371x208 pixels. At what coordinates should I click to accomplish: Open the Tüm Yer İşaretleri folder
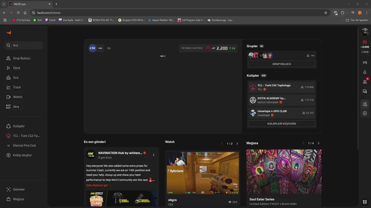tap(357, 20)
